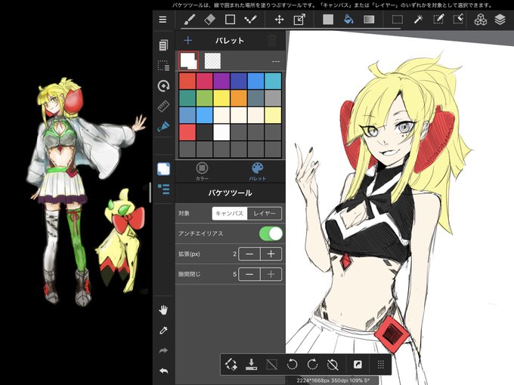Select the Bucket fill tool
This screenshot has width=514, height=385.
click(348, 20)
